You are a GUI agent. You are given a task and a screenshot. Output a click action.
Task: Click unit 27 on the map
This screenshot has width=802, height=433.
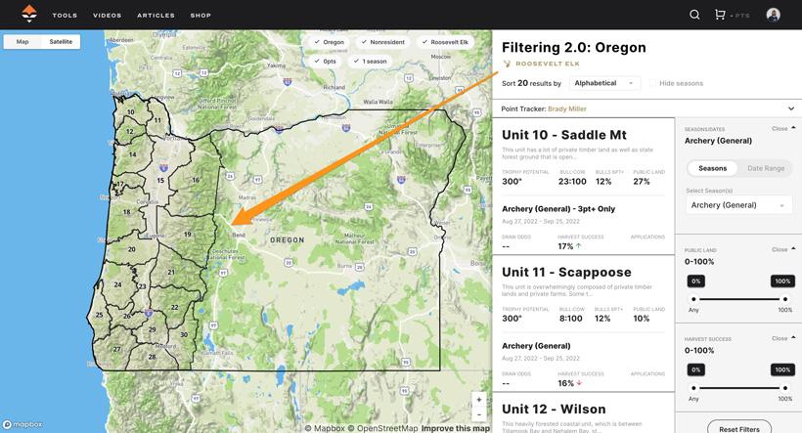click(x=117, y=349)
